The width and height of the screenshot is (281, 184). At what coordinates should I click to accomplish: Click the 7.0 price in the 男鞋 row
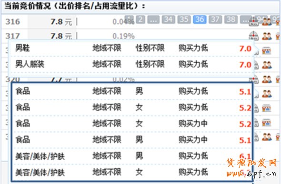(245, 48)
